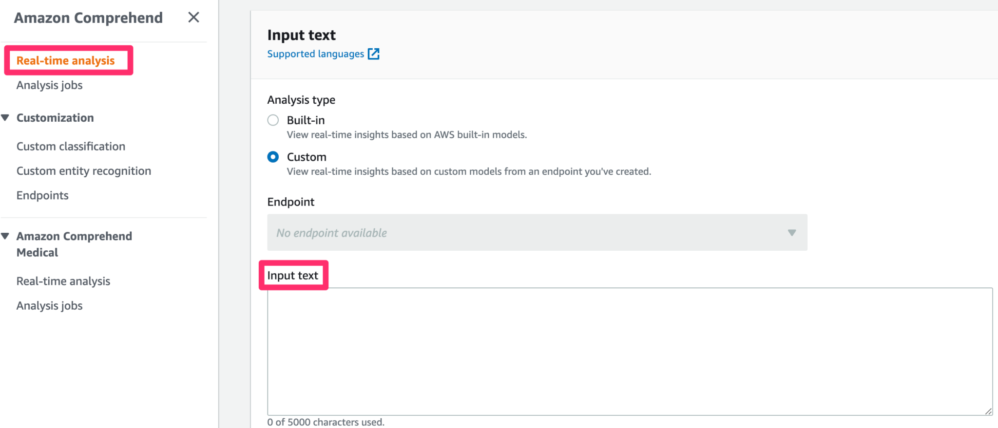Screen dimensions: 998x428
Task: Select the Custom analysis type radio button
Action: click(x=273, y=157)
